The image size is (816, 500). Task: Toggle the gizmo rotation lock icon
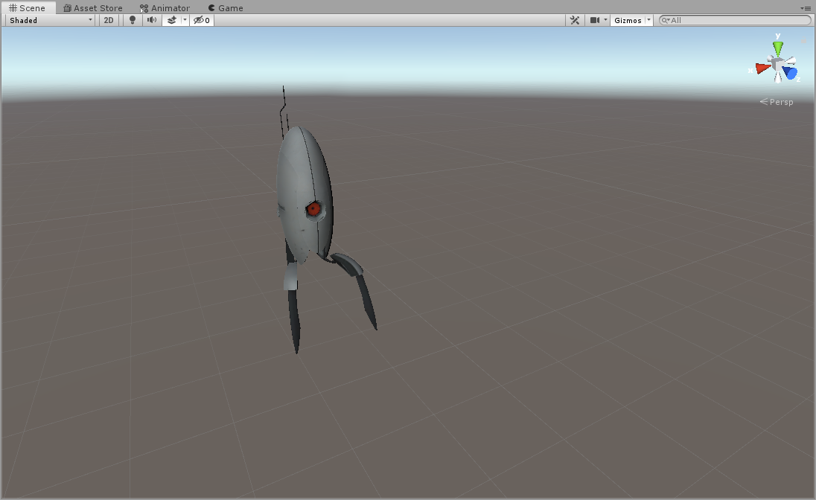coord(803,41)
